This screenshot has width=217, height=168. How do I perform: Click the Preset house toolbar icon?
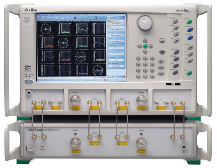pos(96,18)
